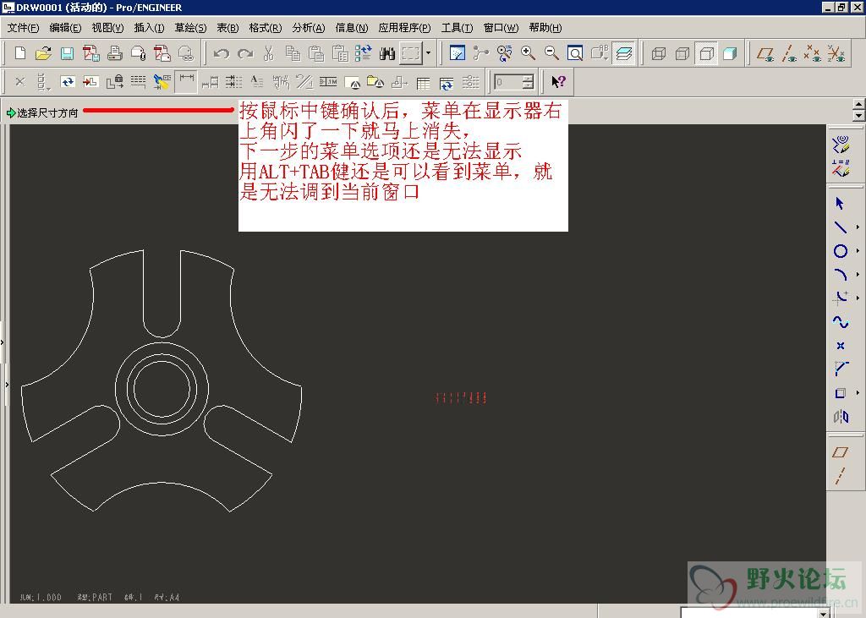Click the context help arrow icon

point(558,82)
